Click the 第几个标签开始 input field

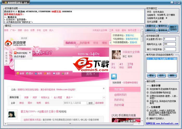pyautogui.click(x=170, y=49)
